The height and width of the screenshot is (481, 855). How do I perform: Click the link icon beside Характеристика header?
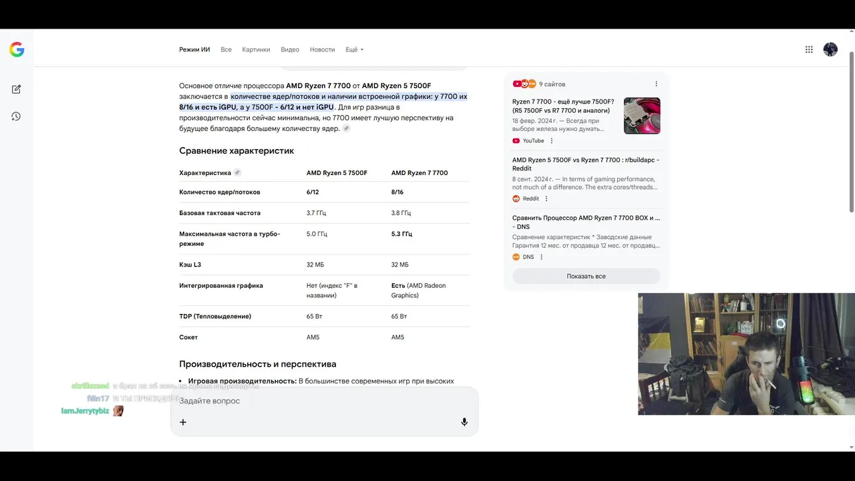pyautogui.click(x=237, y=172)
